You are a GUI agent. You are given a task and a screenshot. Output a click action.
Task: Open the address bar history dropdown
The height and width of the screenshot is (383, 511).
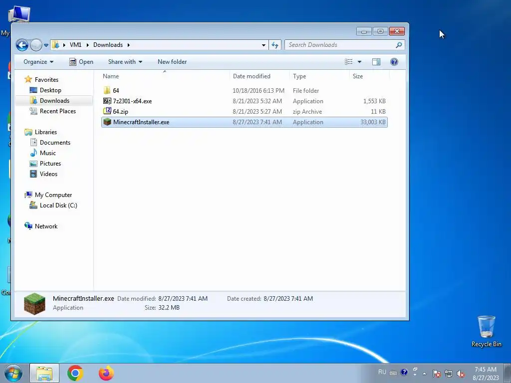click(x=263, y=45)
